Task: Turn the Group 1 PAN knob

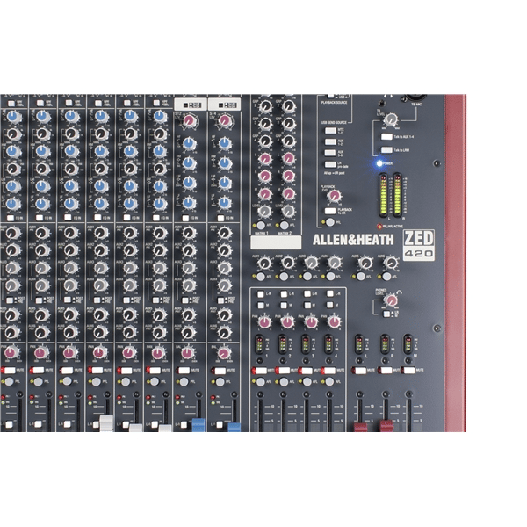Action: (264, 322)
